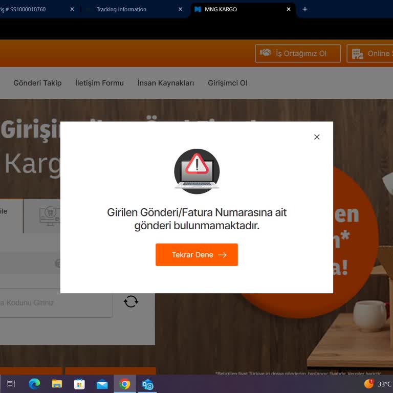Launch Microsoft Edge from taskbar
Image resolution: width=393 pixels, height=393 pixels.
(x=35, y=384)
